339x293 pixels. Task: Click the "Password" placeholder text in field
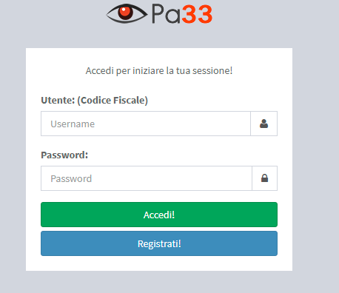coord(71,179)
